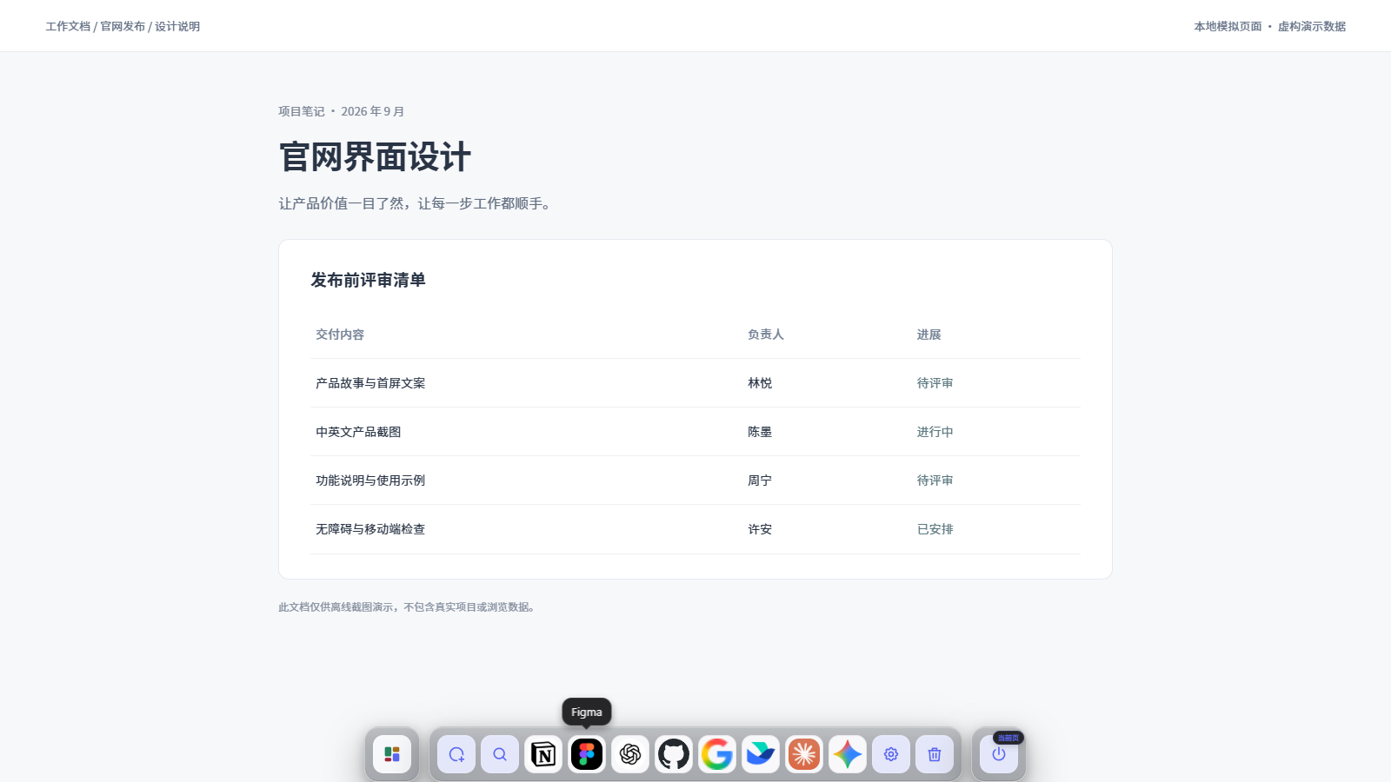This screenshot has width=1391, height=782.
Task: Click the 已安排 status cell
Action: tap(935, 529)
